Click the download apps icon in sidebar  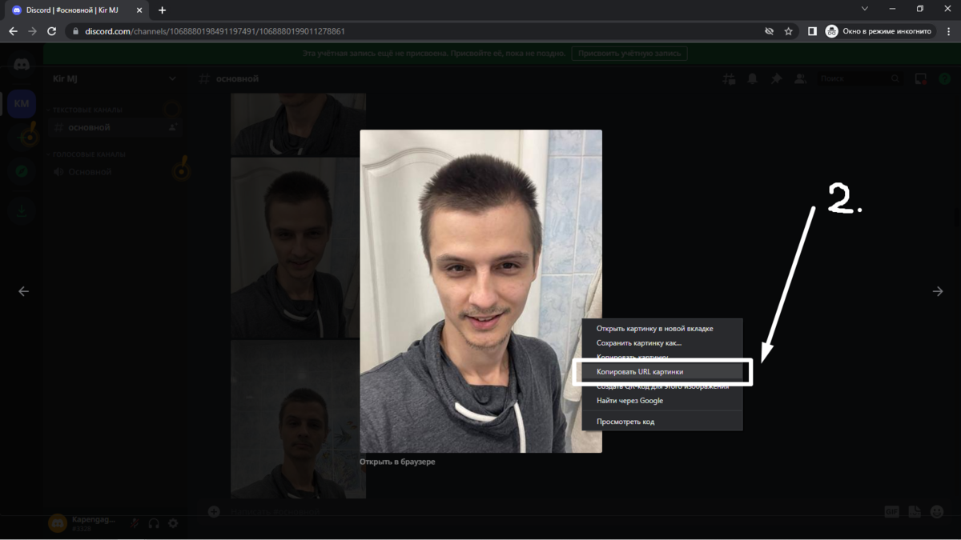pyautogui.click(x=22, y=210)
